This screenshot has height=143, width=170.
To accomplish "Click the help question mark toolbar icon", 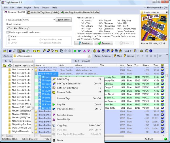I will click(146, 51).
